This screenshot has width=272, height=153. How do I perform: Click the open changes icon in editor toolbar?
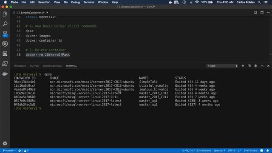[x=256, y=12]
